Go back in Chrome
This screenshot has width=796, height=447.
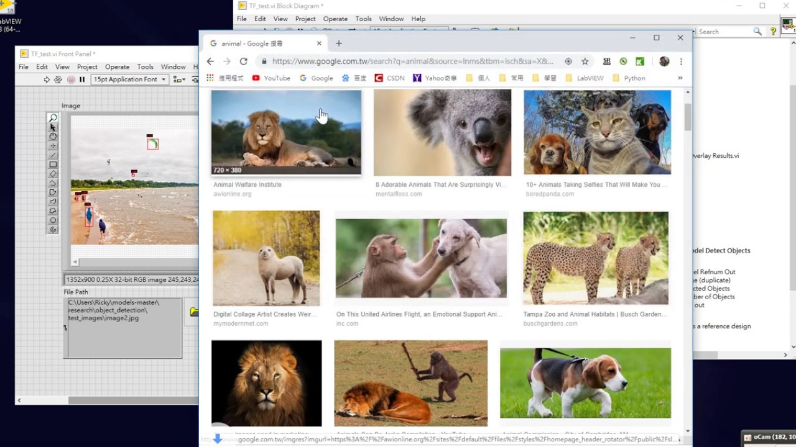pos(210,61)
